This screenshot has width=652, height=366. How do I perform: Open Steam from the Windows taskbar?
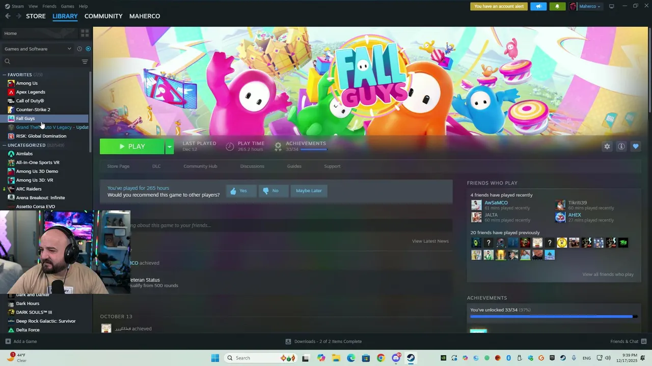click(x=411, y=358)
